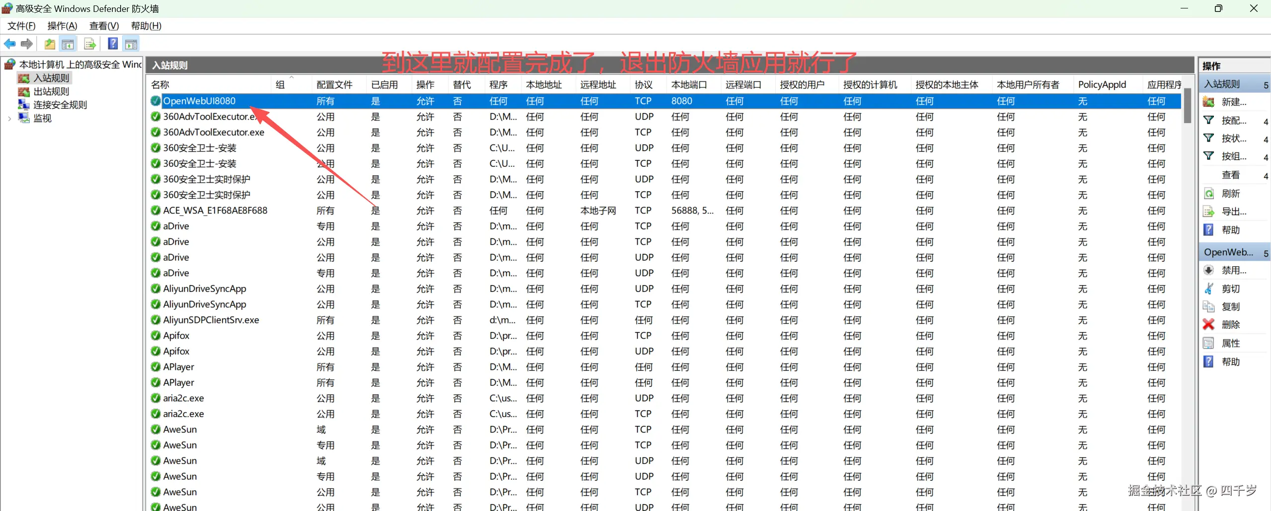Screen dimensions: 1271x511
Task: Click the 替代 column header
Action: click(466, 84)
